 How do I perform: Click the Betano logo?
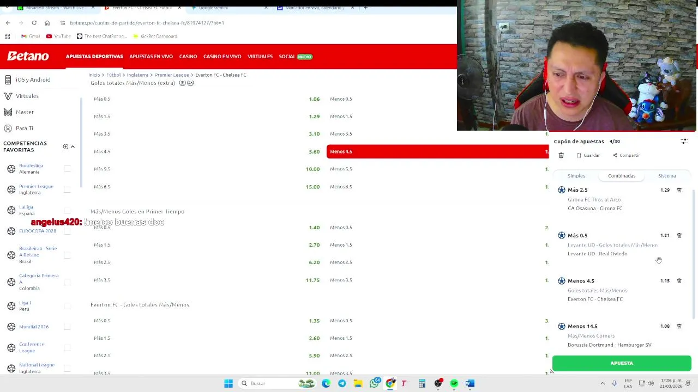(x=28, y=56)
